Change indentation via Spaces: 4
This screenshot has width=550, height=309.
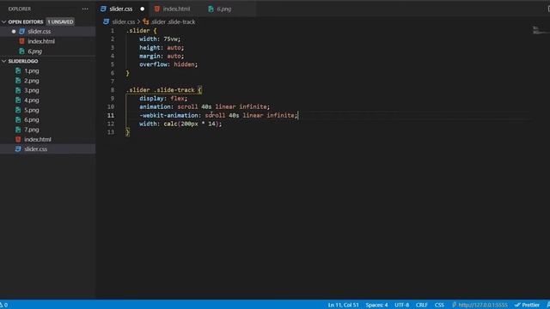pos(376,305)
